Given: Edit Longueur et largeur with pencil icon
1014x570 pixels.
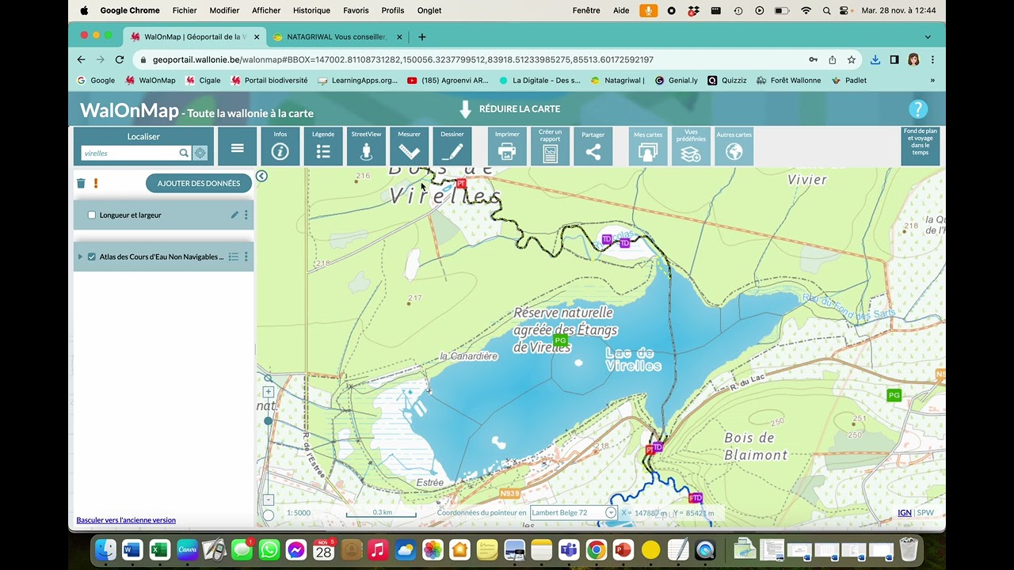Looking at the screenshot, I should 234,215.
